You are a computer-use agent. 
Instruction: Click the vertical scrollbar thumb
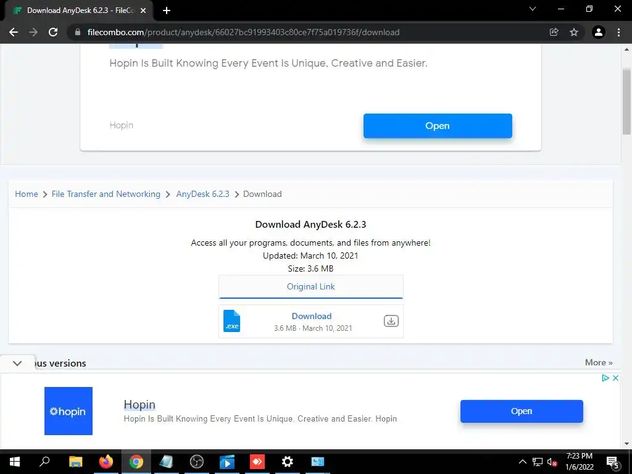(626, 101)
